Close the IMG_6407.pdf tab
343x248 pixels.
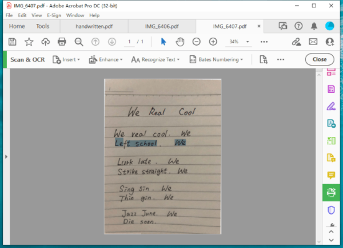tap(259, 26)
